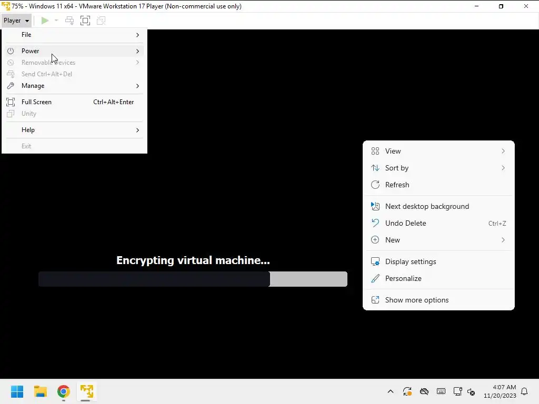Open Sort by in context menu
The width and height of the screenshot is (539, 404).
[x=438, y=168]
